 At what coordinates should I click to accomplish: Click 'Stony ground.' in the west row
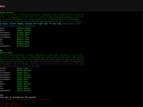[x=24, y=30]
